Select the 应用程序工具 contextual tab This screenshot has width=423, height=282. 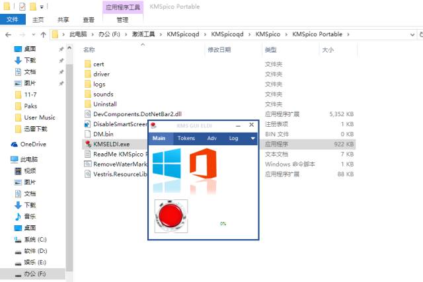tap(123, 7)
